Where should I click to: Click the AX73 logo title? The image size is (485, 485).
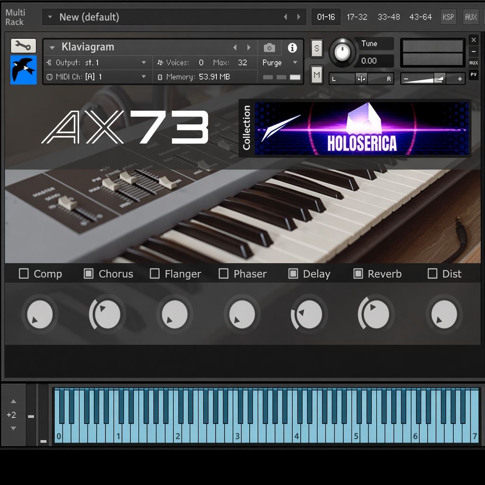(125, 127)
